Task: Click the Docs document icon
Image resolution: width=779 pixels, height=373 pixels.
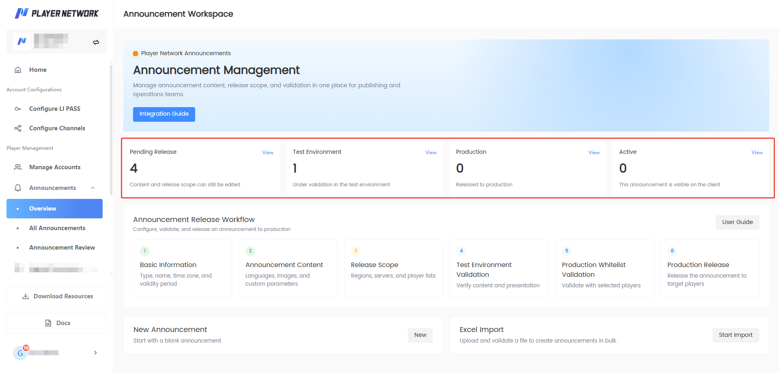Action: tap(48, 323)
